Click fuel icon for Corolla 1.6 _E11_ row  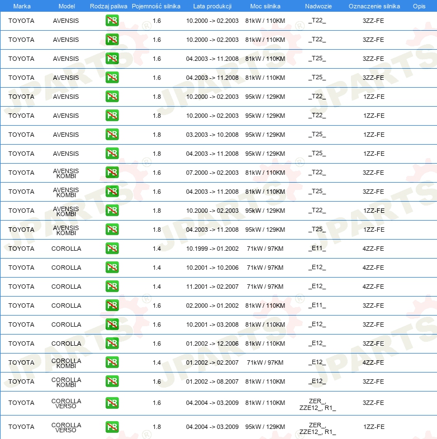point(112,306)
